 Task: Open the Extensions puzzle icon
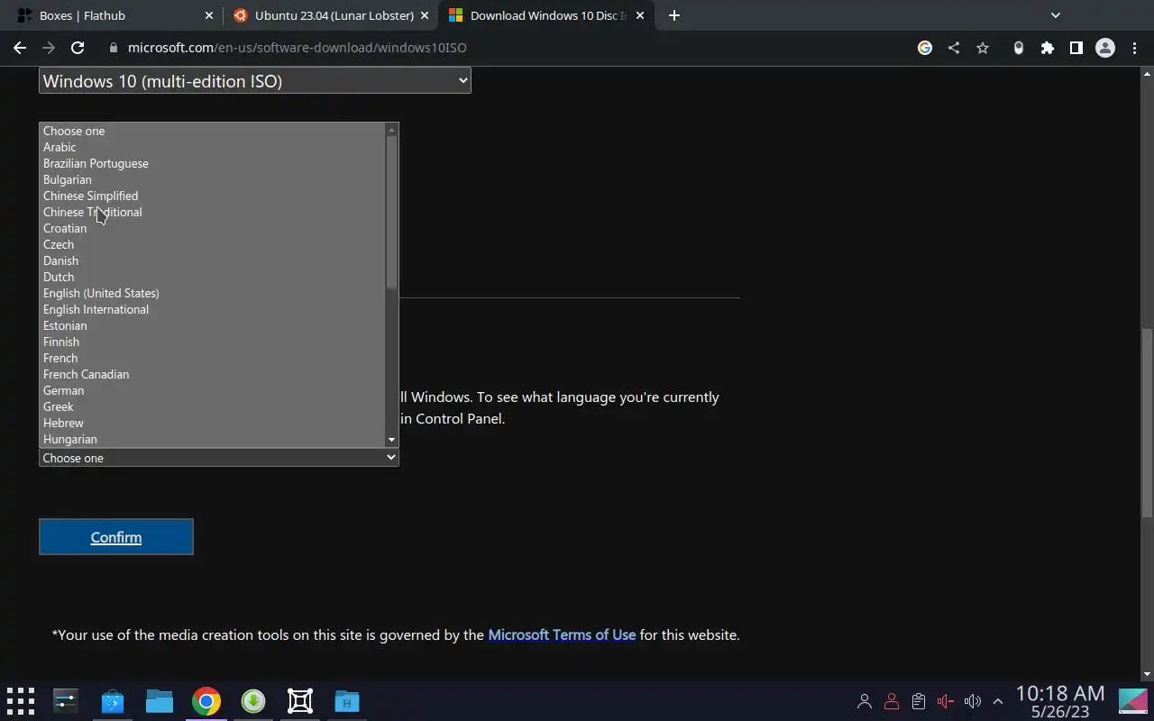(x=1048, y=48)
